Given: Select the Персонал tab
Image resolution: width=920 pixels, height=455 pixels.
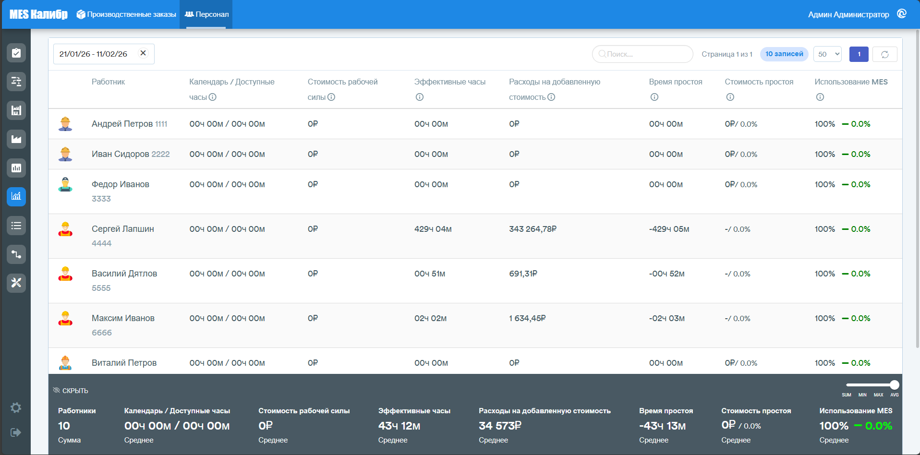Looking at the screenshot, I should (206, 14).
